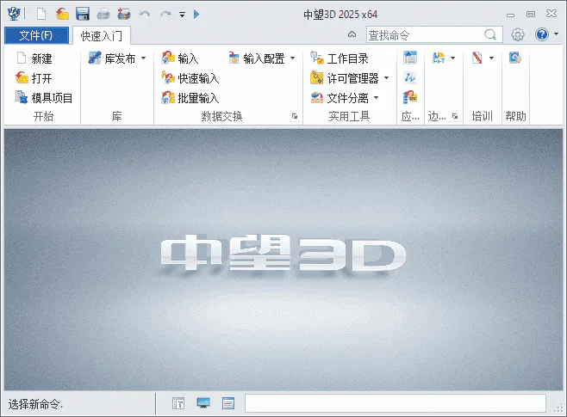Save using the floppy disk icon
This screenshot has height=417, width=567.
[x=83, y=14]
